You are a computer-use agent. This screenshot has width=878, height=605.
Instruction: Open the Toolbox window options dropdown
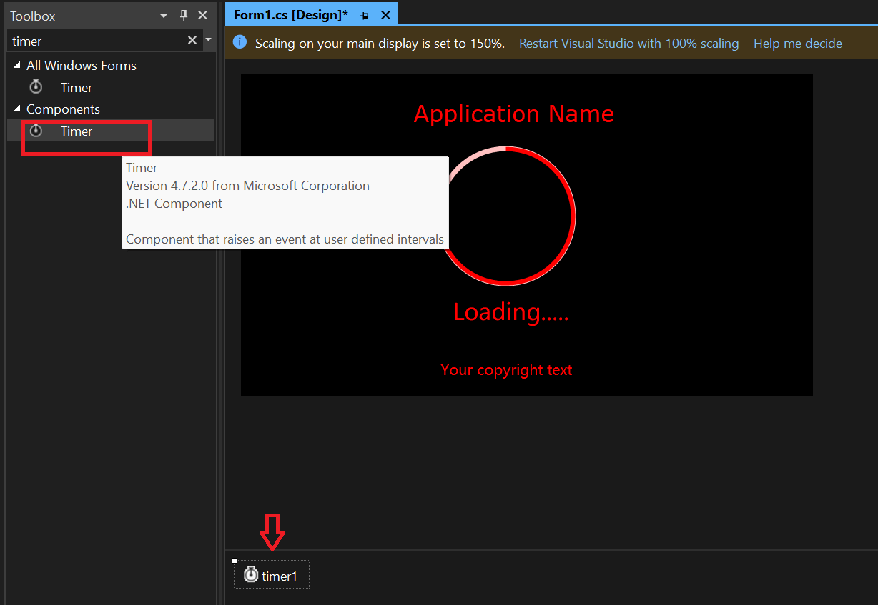163,14
